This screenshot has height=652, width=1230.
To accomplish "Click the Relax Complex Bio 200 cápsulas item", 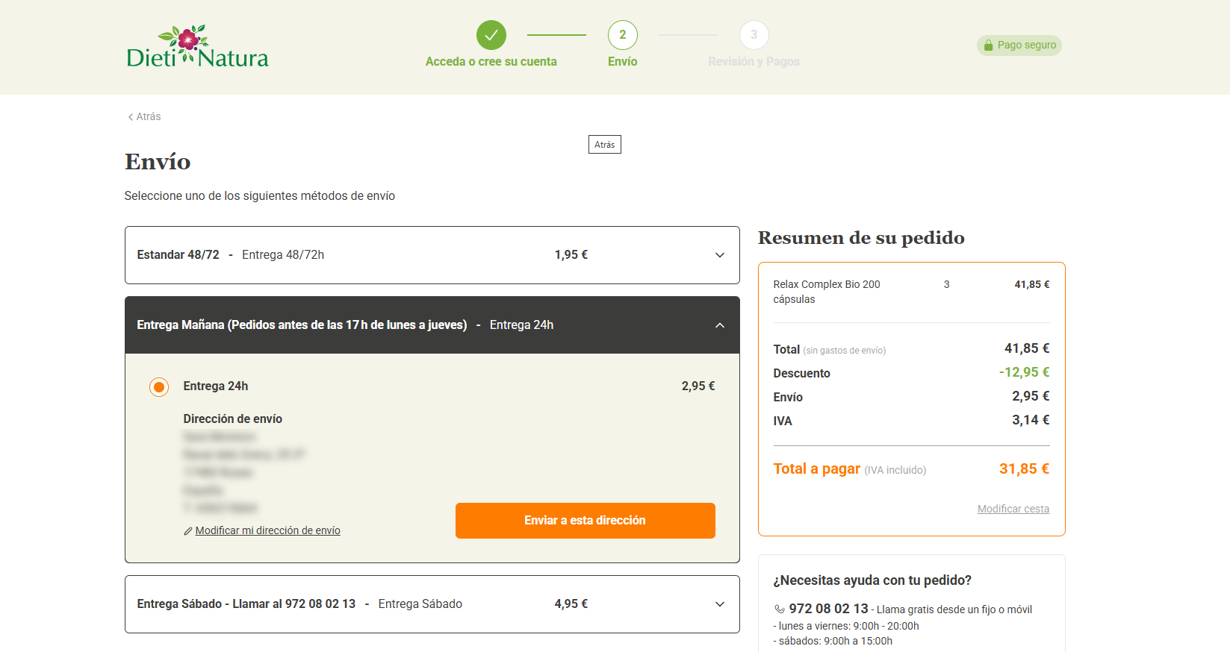I will [x=826, y=292].
